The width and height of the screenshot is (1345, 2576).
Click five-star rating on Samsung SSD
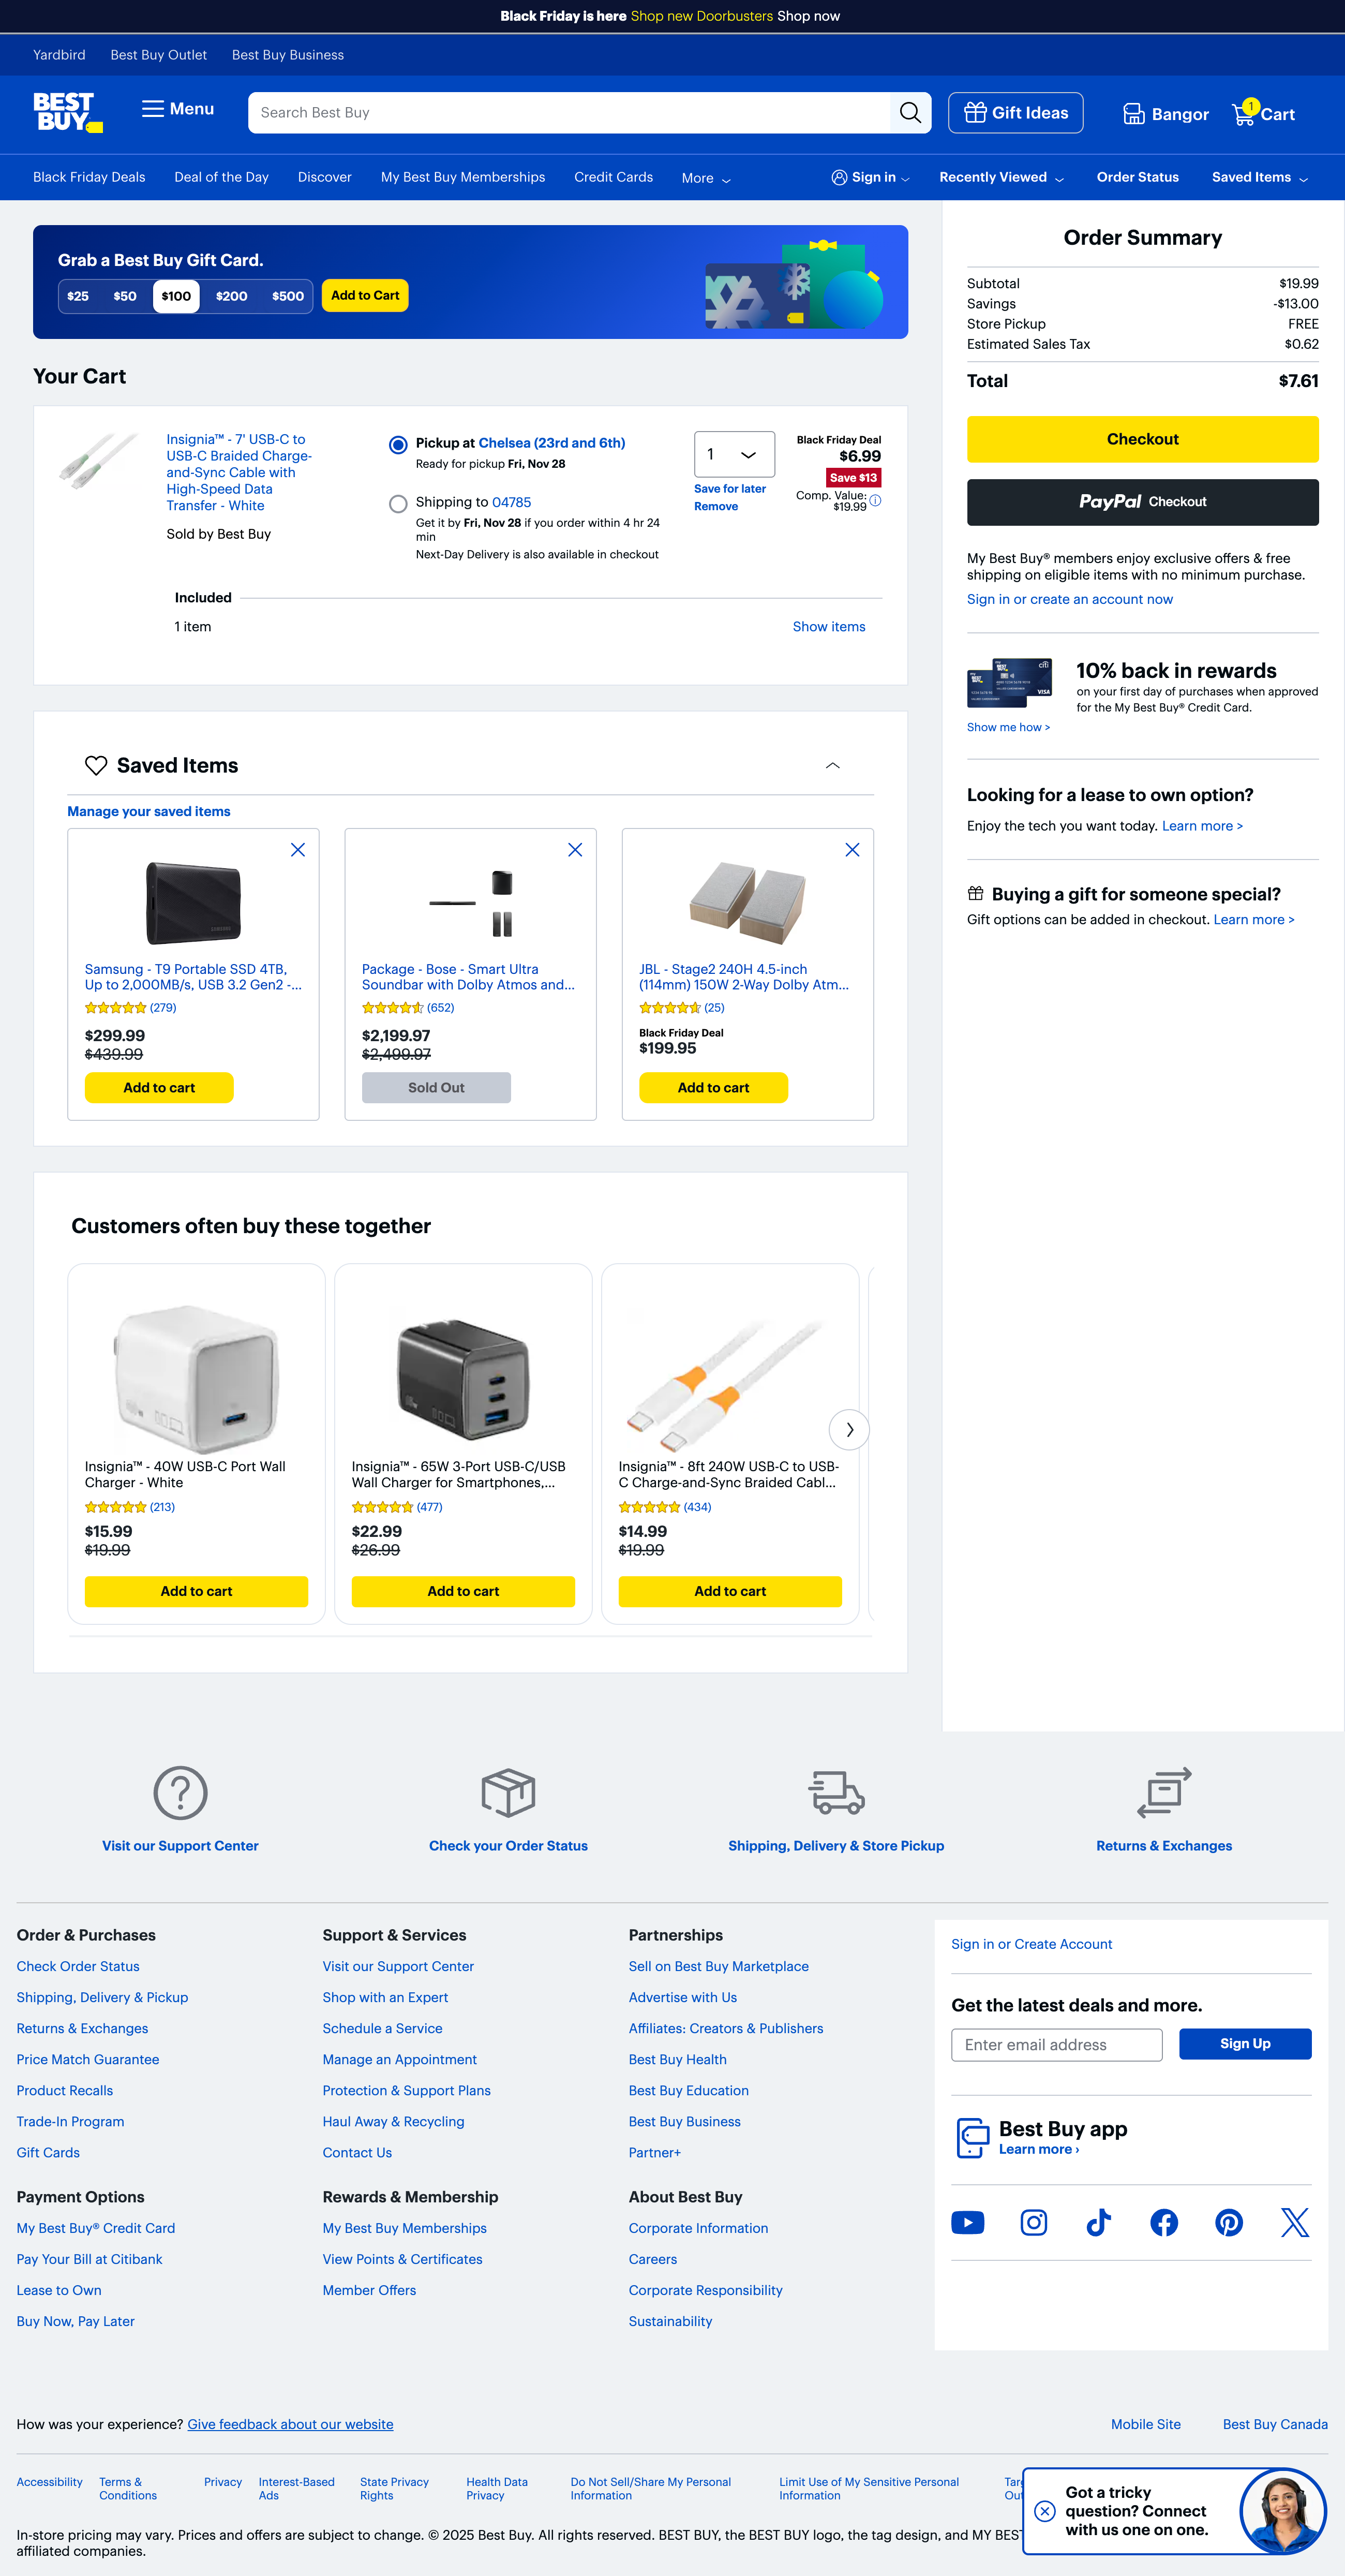click(115, 1008)
